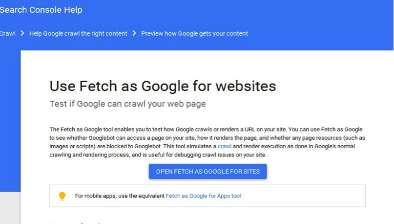Viewport: 394px width, 224px height.
Task: Click the gray area below the blue sidebar
Action: coord(10,208)
